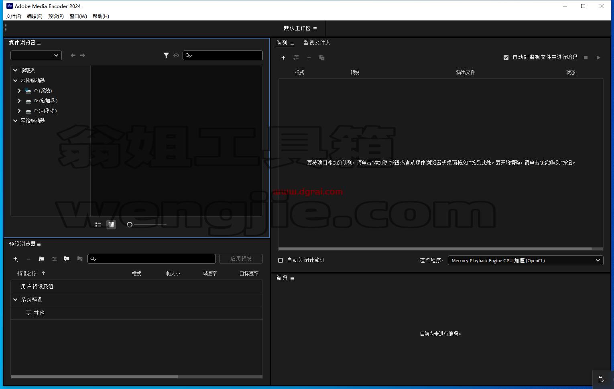Select the 用户预设及组 row
The height and width of the screenshot is (389, 614).
pyautogui.click(x=136, y=286)
